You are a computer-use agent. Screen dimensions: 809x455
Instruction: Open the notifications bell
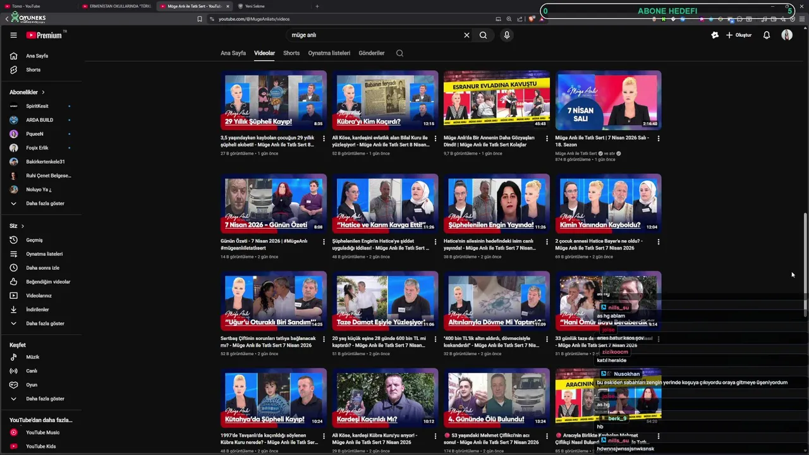(x=766, y=35)
